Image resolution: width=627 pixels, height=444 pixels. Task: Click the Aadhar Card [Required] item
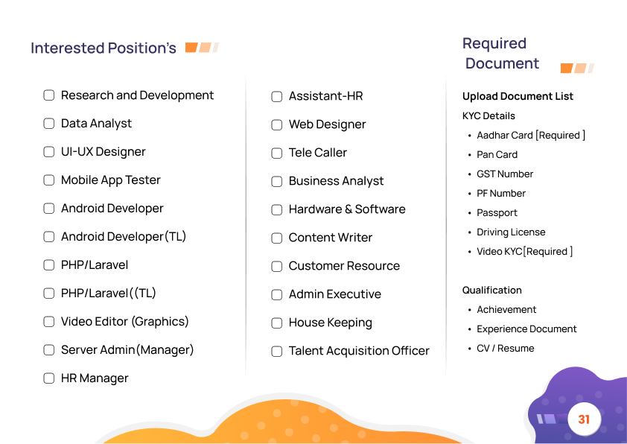(x=531, y=136)
